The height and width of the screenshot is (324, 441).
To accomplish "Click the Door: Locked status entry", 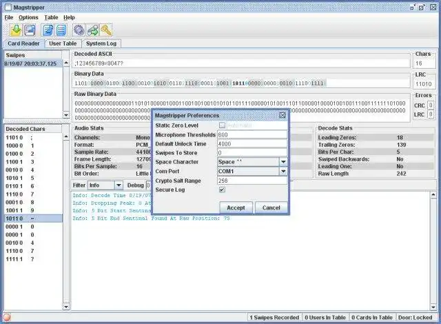I will (415, 318).
